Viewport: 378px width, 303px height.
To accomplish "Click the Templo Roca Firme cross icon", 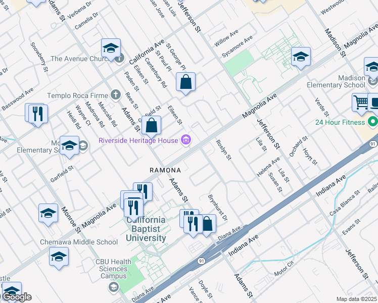I will [116, 94].
